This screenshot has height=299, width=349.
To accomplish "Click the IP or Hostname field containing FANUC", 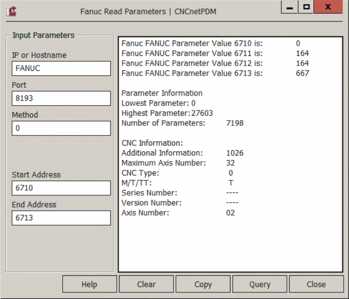I will tap(61, 68).
